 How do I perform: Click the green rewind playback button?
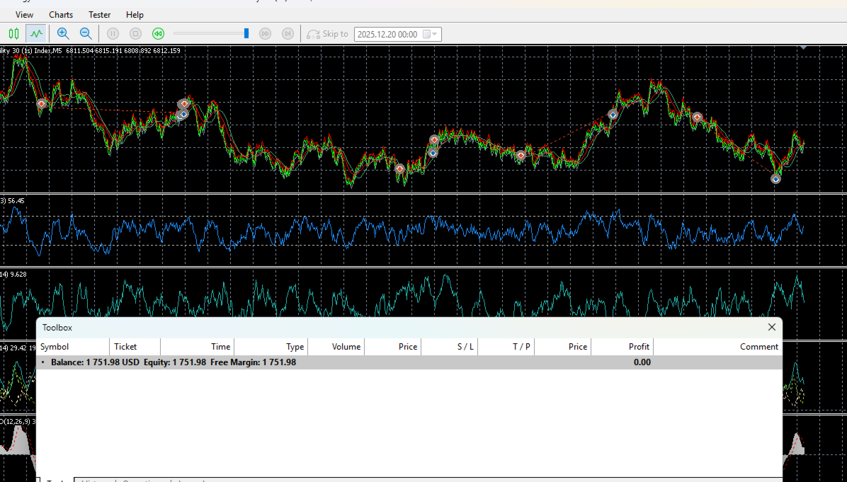[158, 33]
